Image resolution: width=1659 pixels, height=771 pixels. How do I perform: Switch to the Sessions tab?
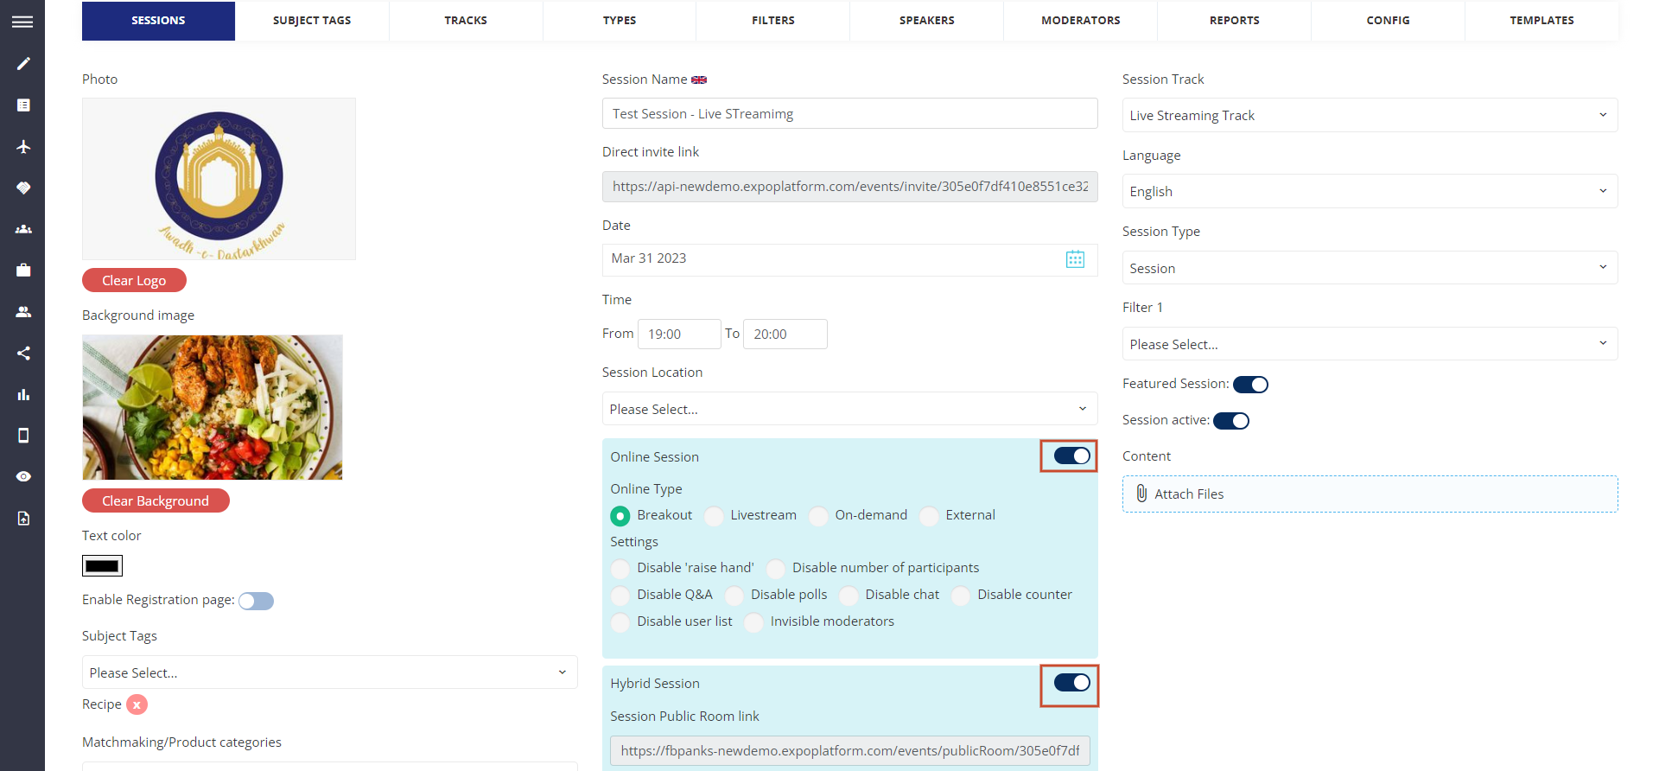point(158,21)
